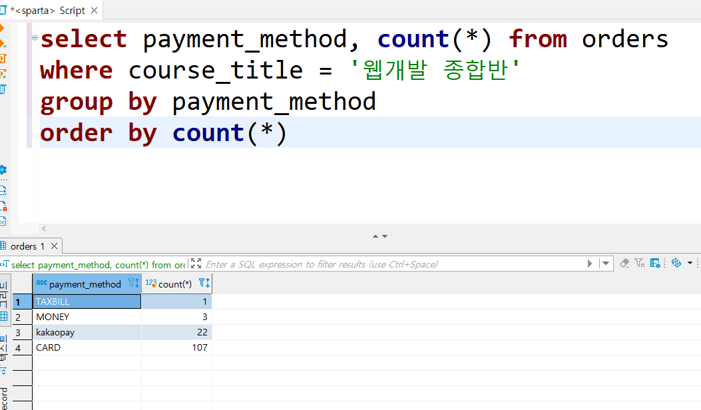Screen dimensions: 701x410
Task: Close the <sparta> Script tab
Action: [x=95, y=10]
